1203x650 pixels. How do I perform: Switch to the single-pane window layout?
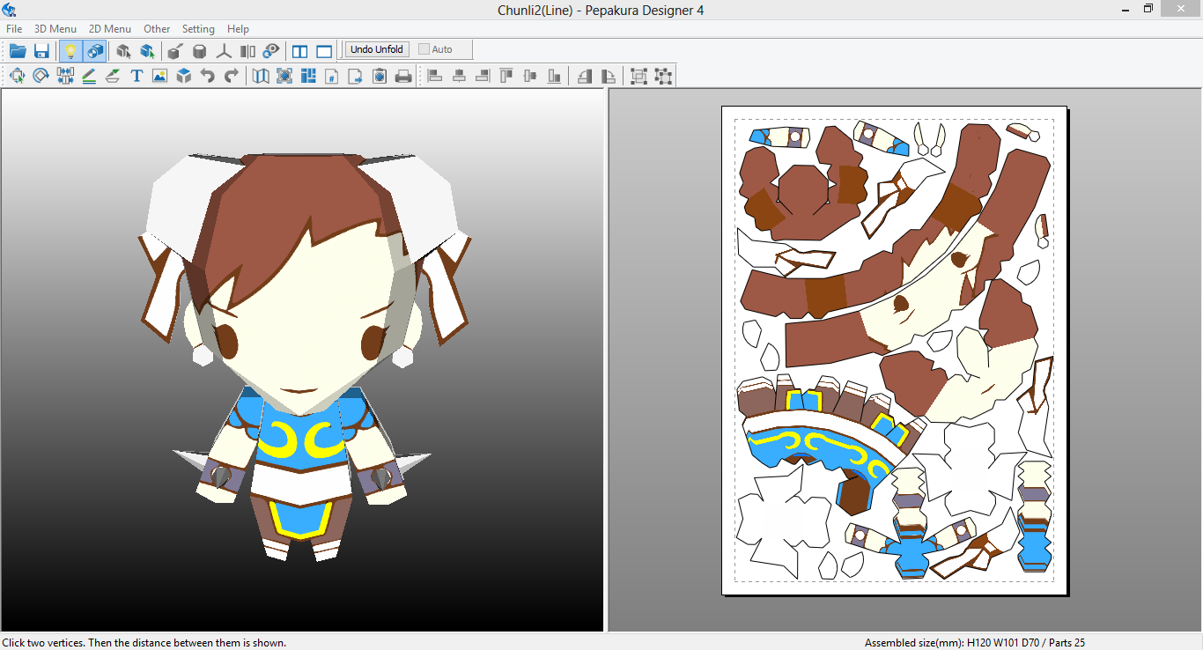click(324, 50)
